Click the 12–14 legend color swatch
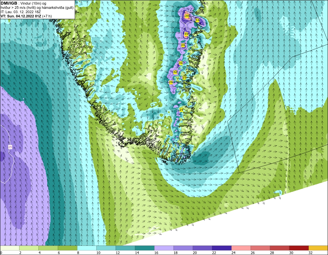The image size is (328, 255). coord(125,248)
